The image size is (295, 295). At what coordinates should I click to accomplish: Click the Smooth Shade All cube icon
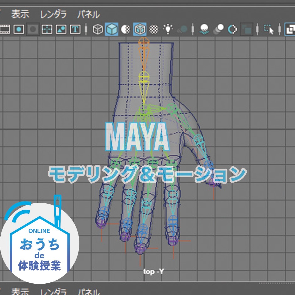click(x=112, y=29)
